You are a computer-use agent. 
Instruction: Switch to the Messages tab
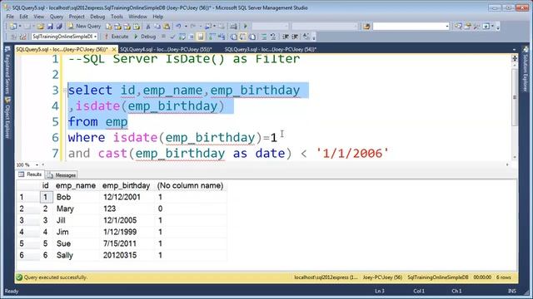click(x=62, y=175)
